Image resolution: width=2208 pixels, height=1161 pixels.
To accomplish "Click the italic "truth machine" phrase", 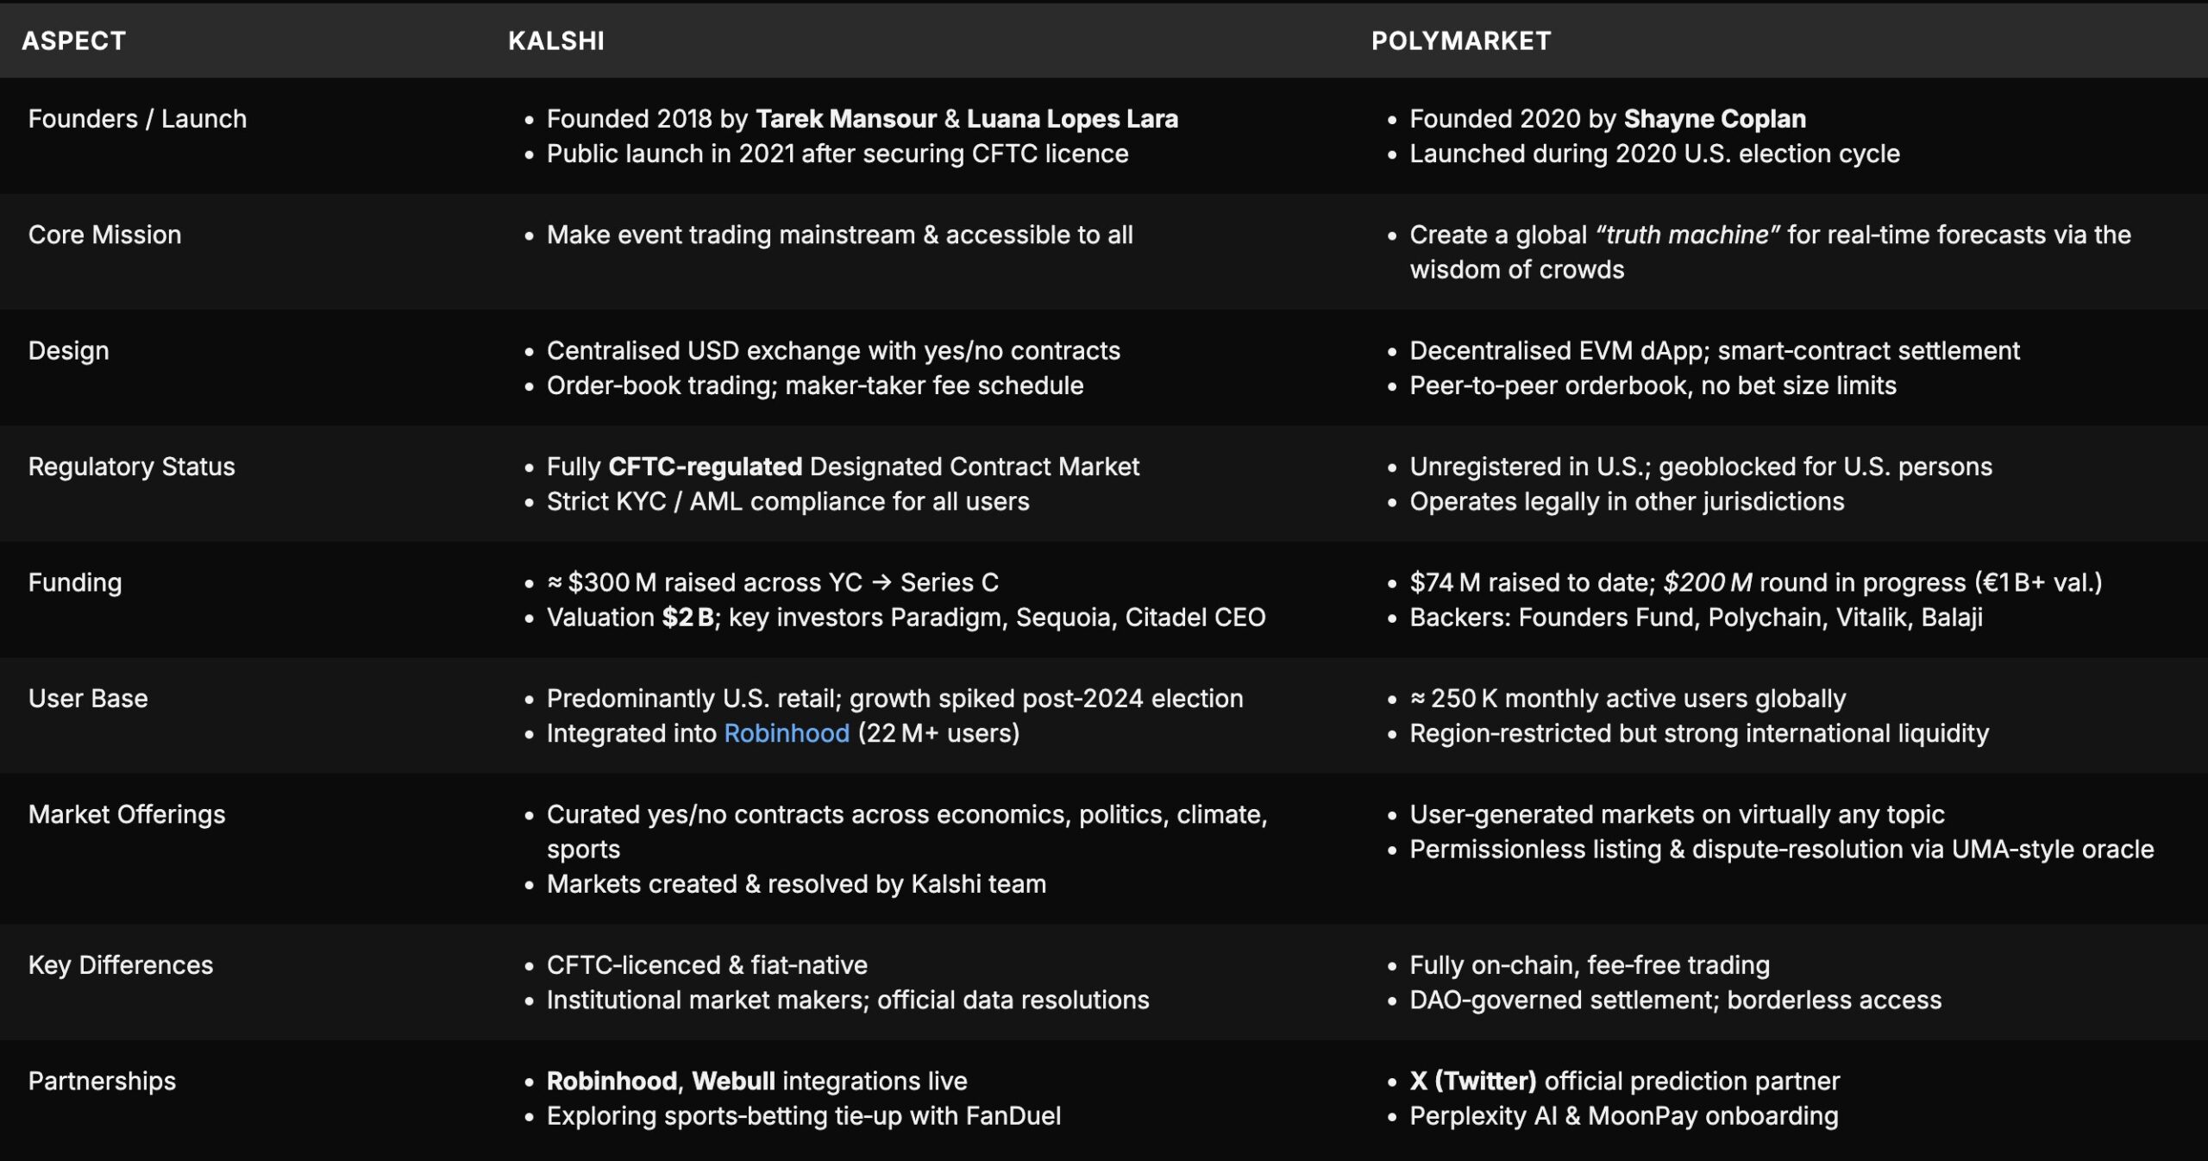I will pos(1688,235).
